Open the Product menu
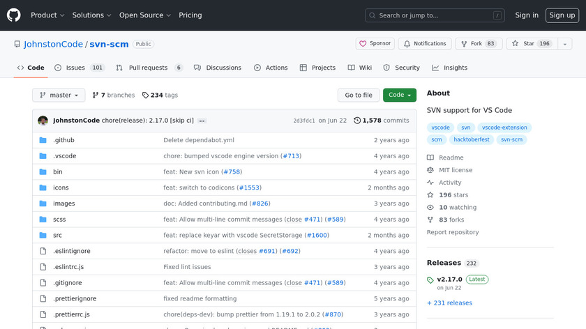The width and height of the screenshot is (586, 329). click(47, 15)
